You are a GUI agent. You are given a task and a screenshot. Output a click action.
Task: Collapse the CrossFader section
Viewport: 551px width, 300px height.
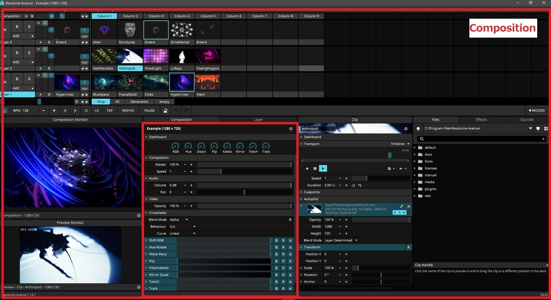[146, 213]
